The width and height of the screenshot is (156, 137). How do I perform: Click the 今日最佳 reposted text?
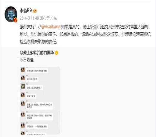pyautogui.click(x=27, y=60)
